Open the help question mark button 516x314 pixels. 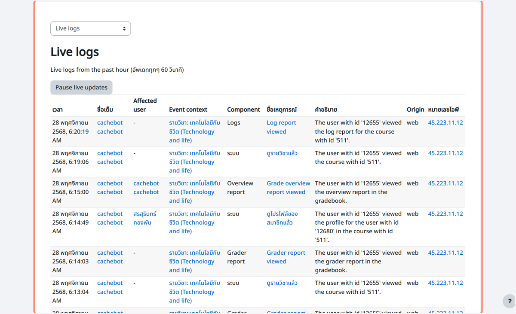[510, 301]
